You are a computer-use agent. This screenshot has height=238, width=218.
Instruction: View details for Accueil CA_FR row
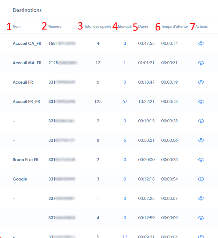click(201, 43)
